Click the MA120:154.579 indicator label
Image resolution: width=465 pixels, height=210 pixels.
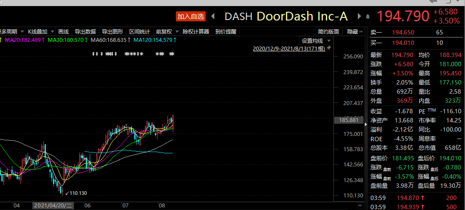point(155,40)
